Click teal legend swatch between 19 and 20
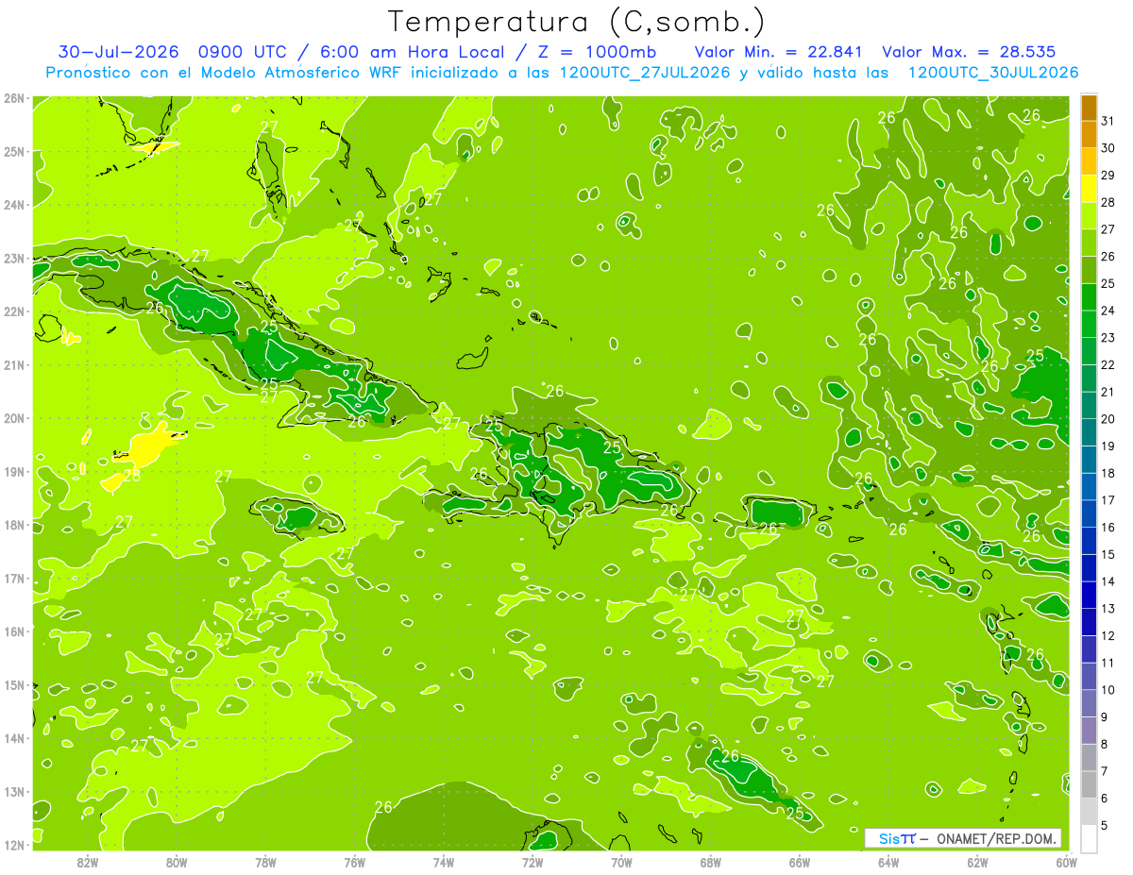The width and height of the screenshot is (1133, 875). (x=1089, y=432)
